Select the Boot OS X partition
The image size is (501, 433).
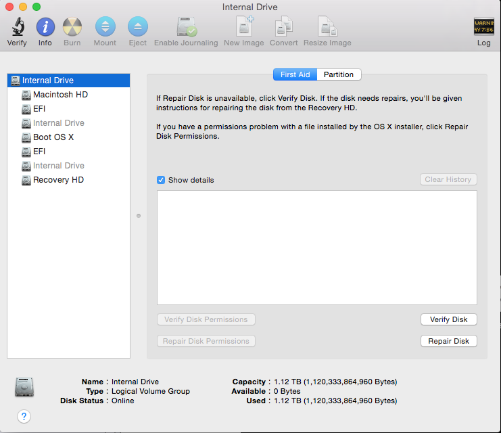coord(68,137)
